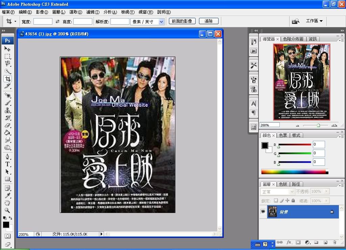Viewport: 346px width, 250px height.
Task: Click the 寬度 width input field
Action: pyautogui.click(x=43, y=21)
